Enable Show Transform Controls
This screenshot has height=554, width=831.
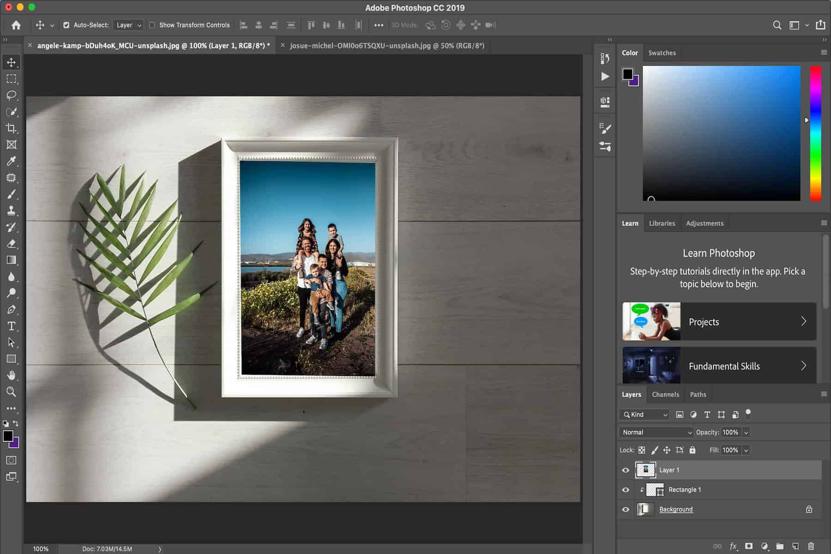coord(152,25)
